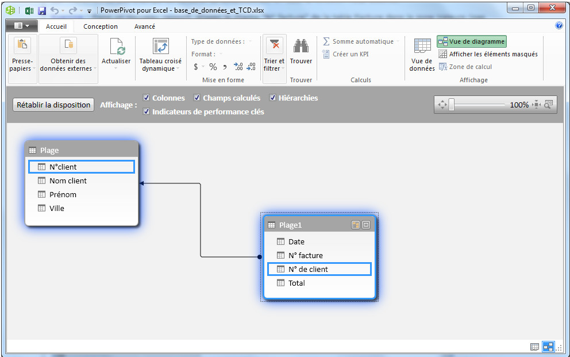570x357 pixels.
Task: Toggle the Colonnes checkbox
Action: [x=146, y=97]
